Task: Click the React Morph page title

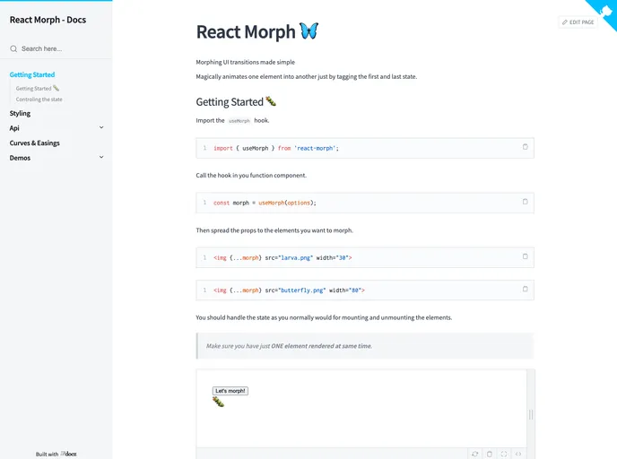Action: pos(257,32)
